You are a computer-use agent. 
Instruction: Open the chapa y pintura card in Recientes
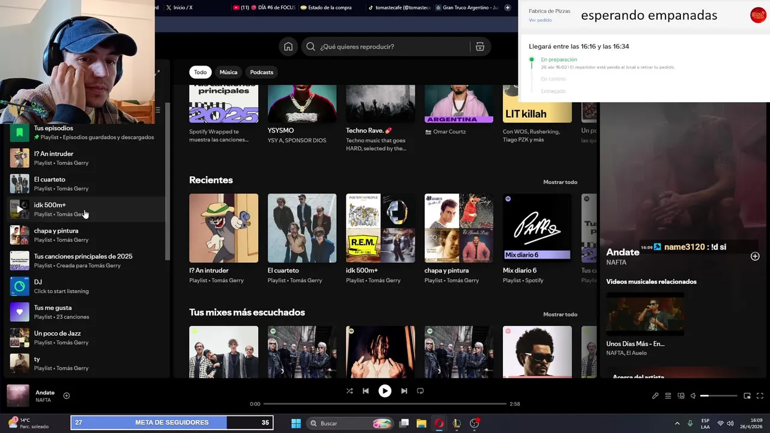point(459,239)
